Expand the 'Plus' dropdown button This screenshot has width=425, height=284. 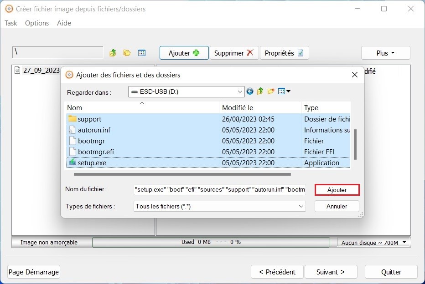pos(385,53)
